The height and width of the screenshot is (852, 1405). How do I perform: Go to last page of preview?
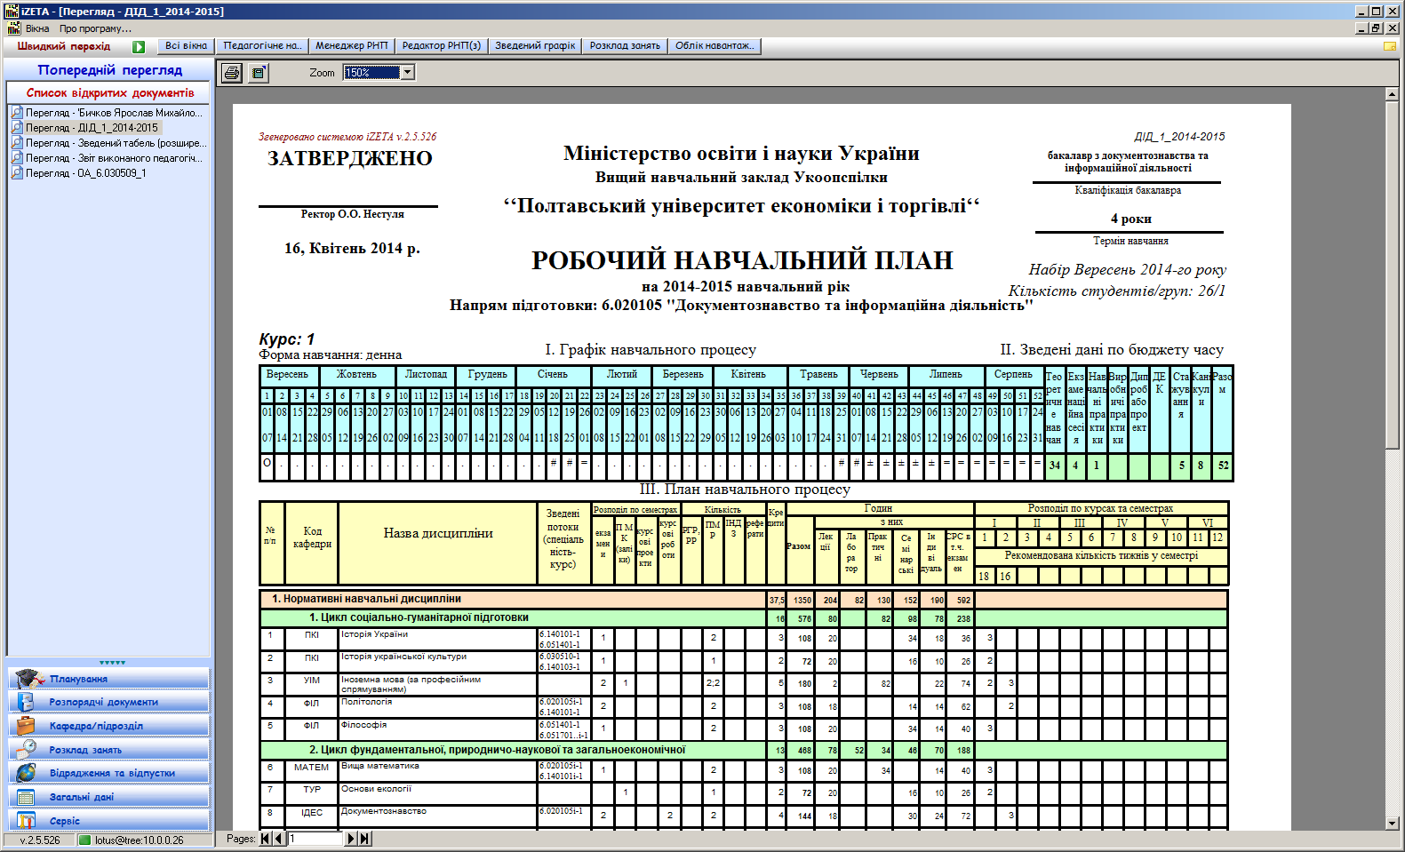click(x=364, y=839)
